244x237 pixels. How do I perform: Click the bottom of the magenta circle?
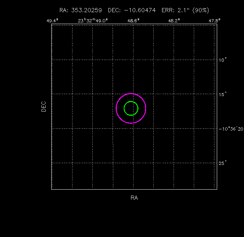[131, 123]
